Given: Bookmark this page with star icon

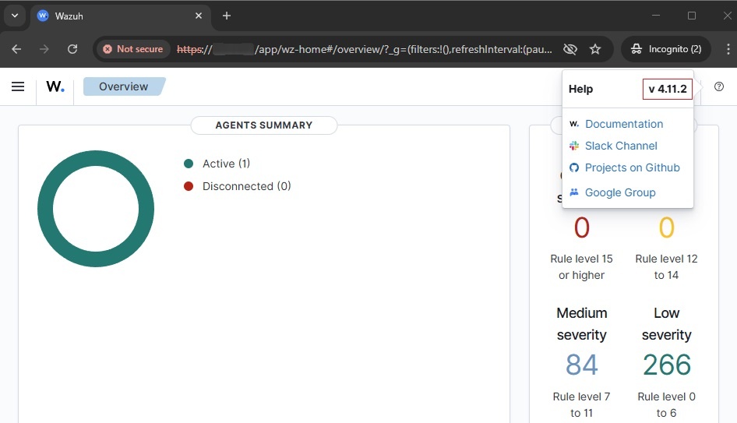Looking at the screenshot, I should click(595, 49).
